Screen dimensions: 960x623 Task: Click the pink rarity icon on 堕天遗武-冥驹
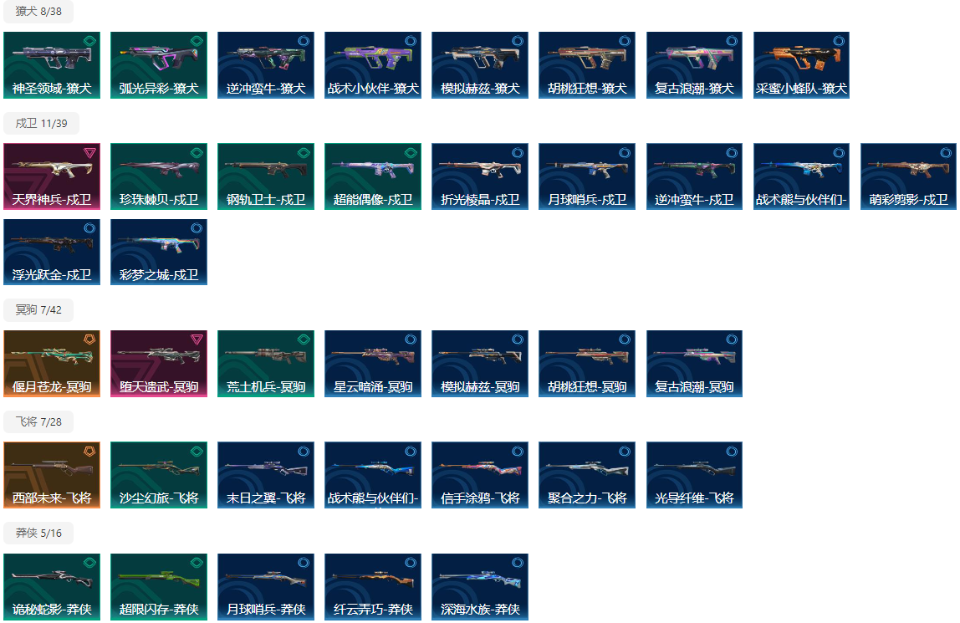(x=197, y=340)
